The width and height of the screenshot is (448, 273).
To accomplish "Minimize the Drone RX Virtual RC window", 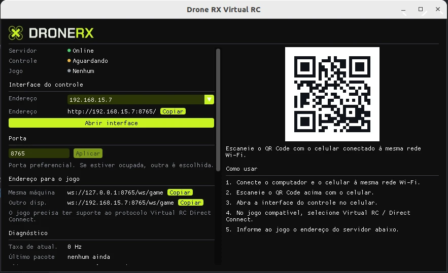I will pyautogui.click(x=403, y=10).
